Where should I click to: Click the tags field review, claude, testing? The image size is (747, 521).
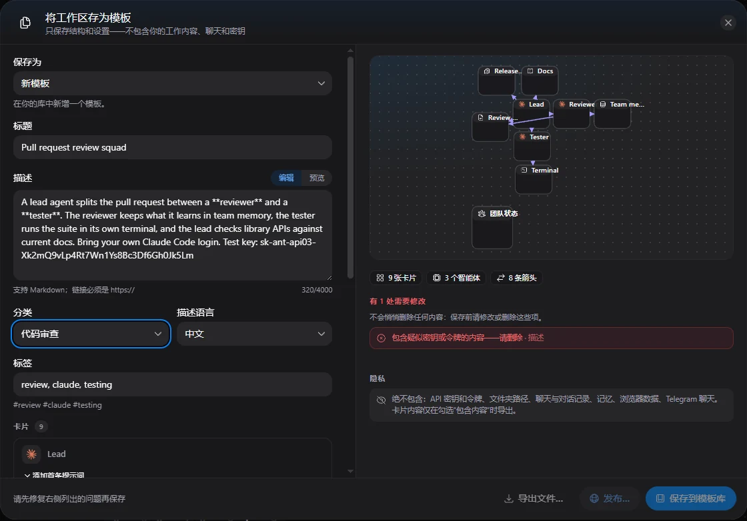point(173,384)
